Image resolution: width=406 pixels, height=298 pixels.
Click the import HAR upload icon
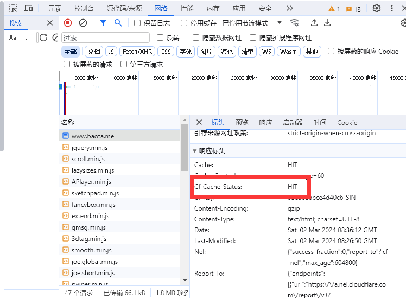point(314,23)
